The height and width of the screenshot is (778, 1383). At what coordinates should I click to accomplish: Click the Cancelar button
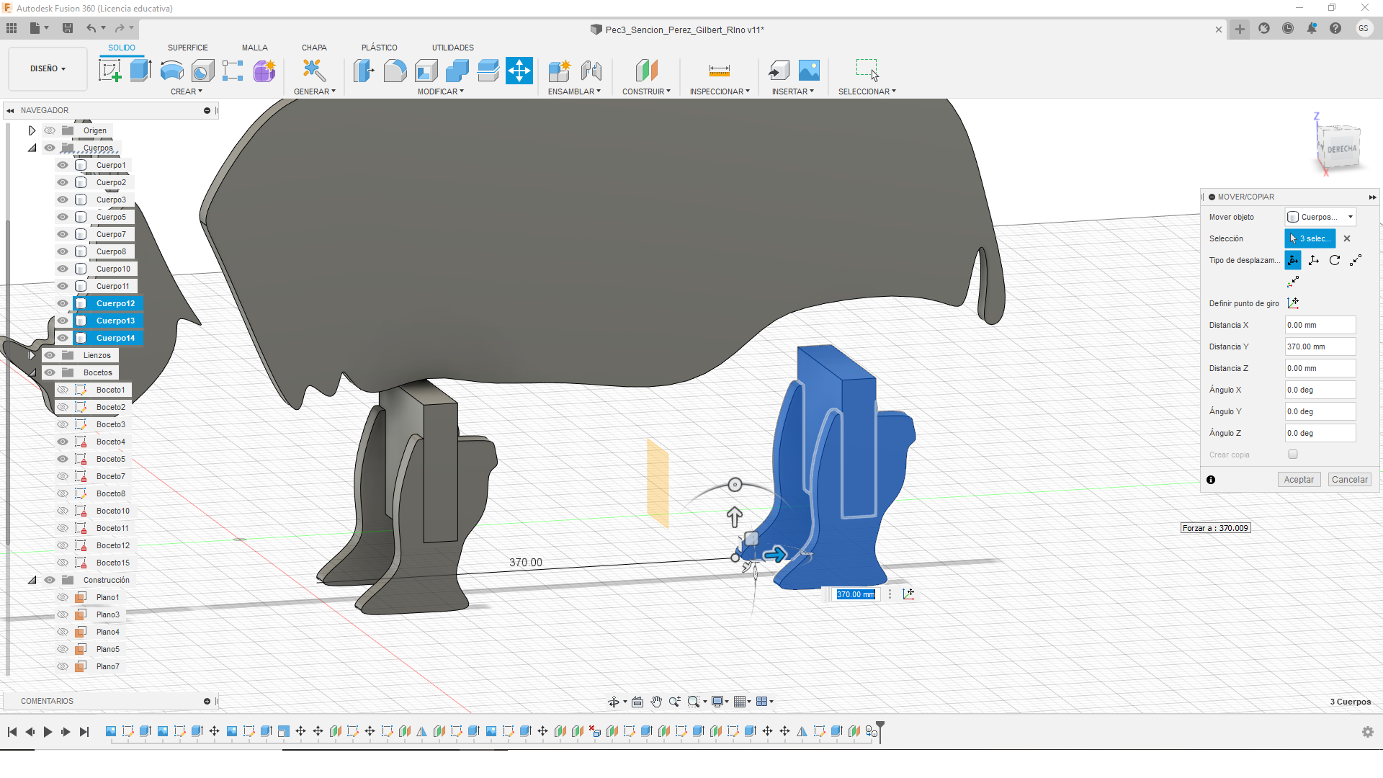point(1349,480)
